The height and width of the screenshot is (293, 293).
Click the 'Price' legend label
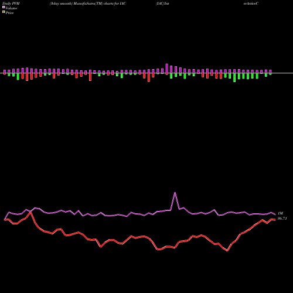(9, 13)
